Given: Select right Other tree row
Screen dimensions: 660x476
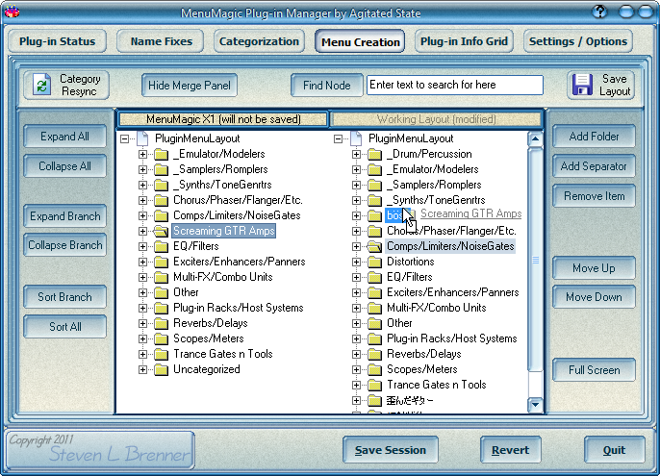Looking at the screenshot, I should coord(399,323).
